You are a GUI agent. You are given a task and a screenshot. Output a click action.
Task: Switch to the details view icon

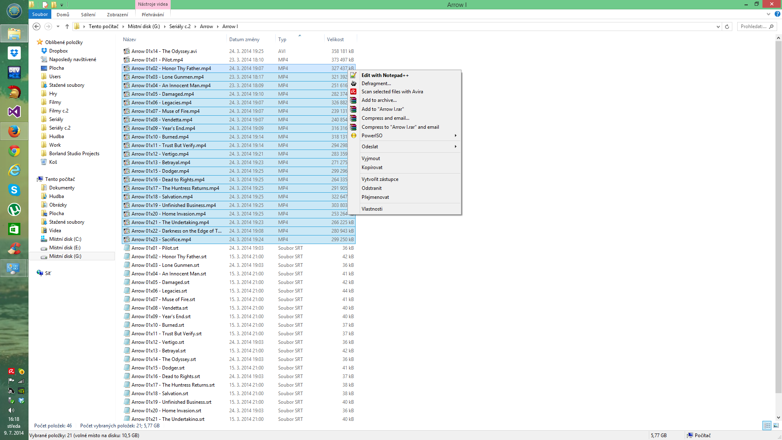(767, 425)
